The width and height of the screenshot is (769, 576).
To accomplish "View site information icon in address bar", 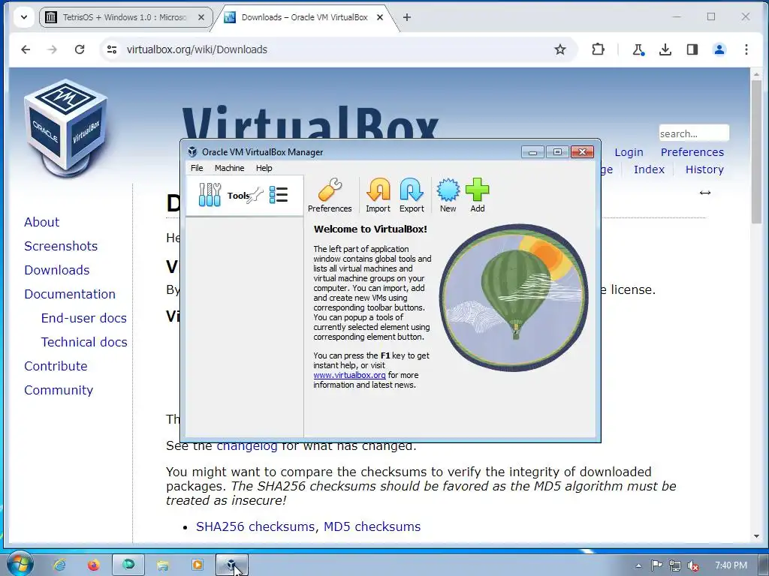I will coord(112,49).
